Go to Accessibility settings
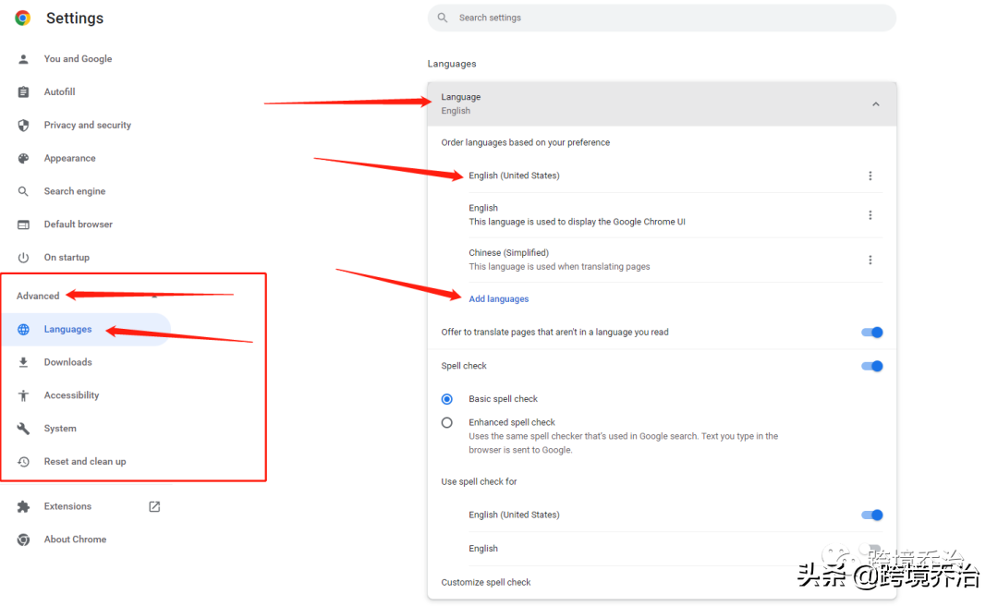This screenshot has height=606, width=998. tap(71, 395)
